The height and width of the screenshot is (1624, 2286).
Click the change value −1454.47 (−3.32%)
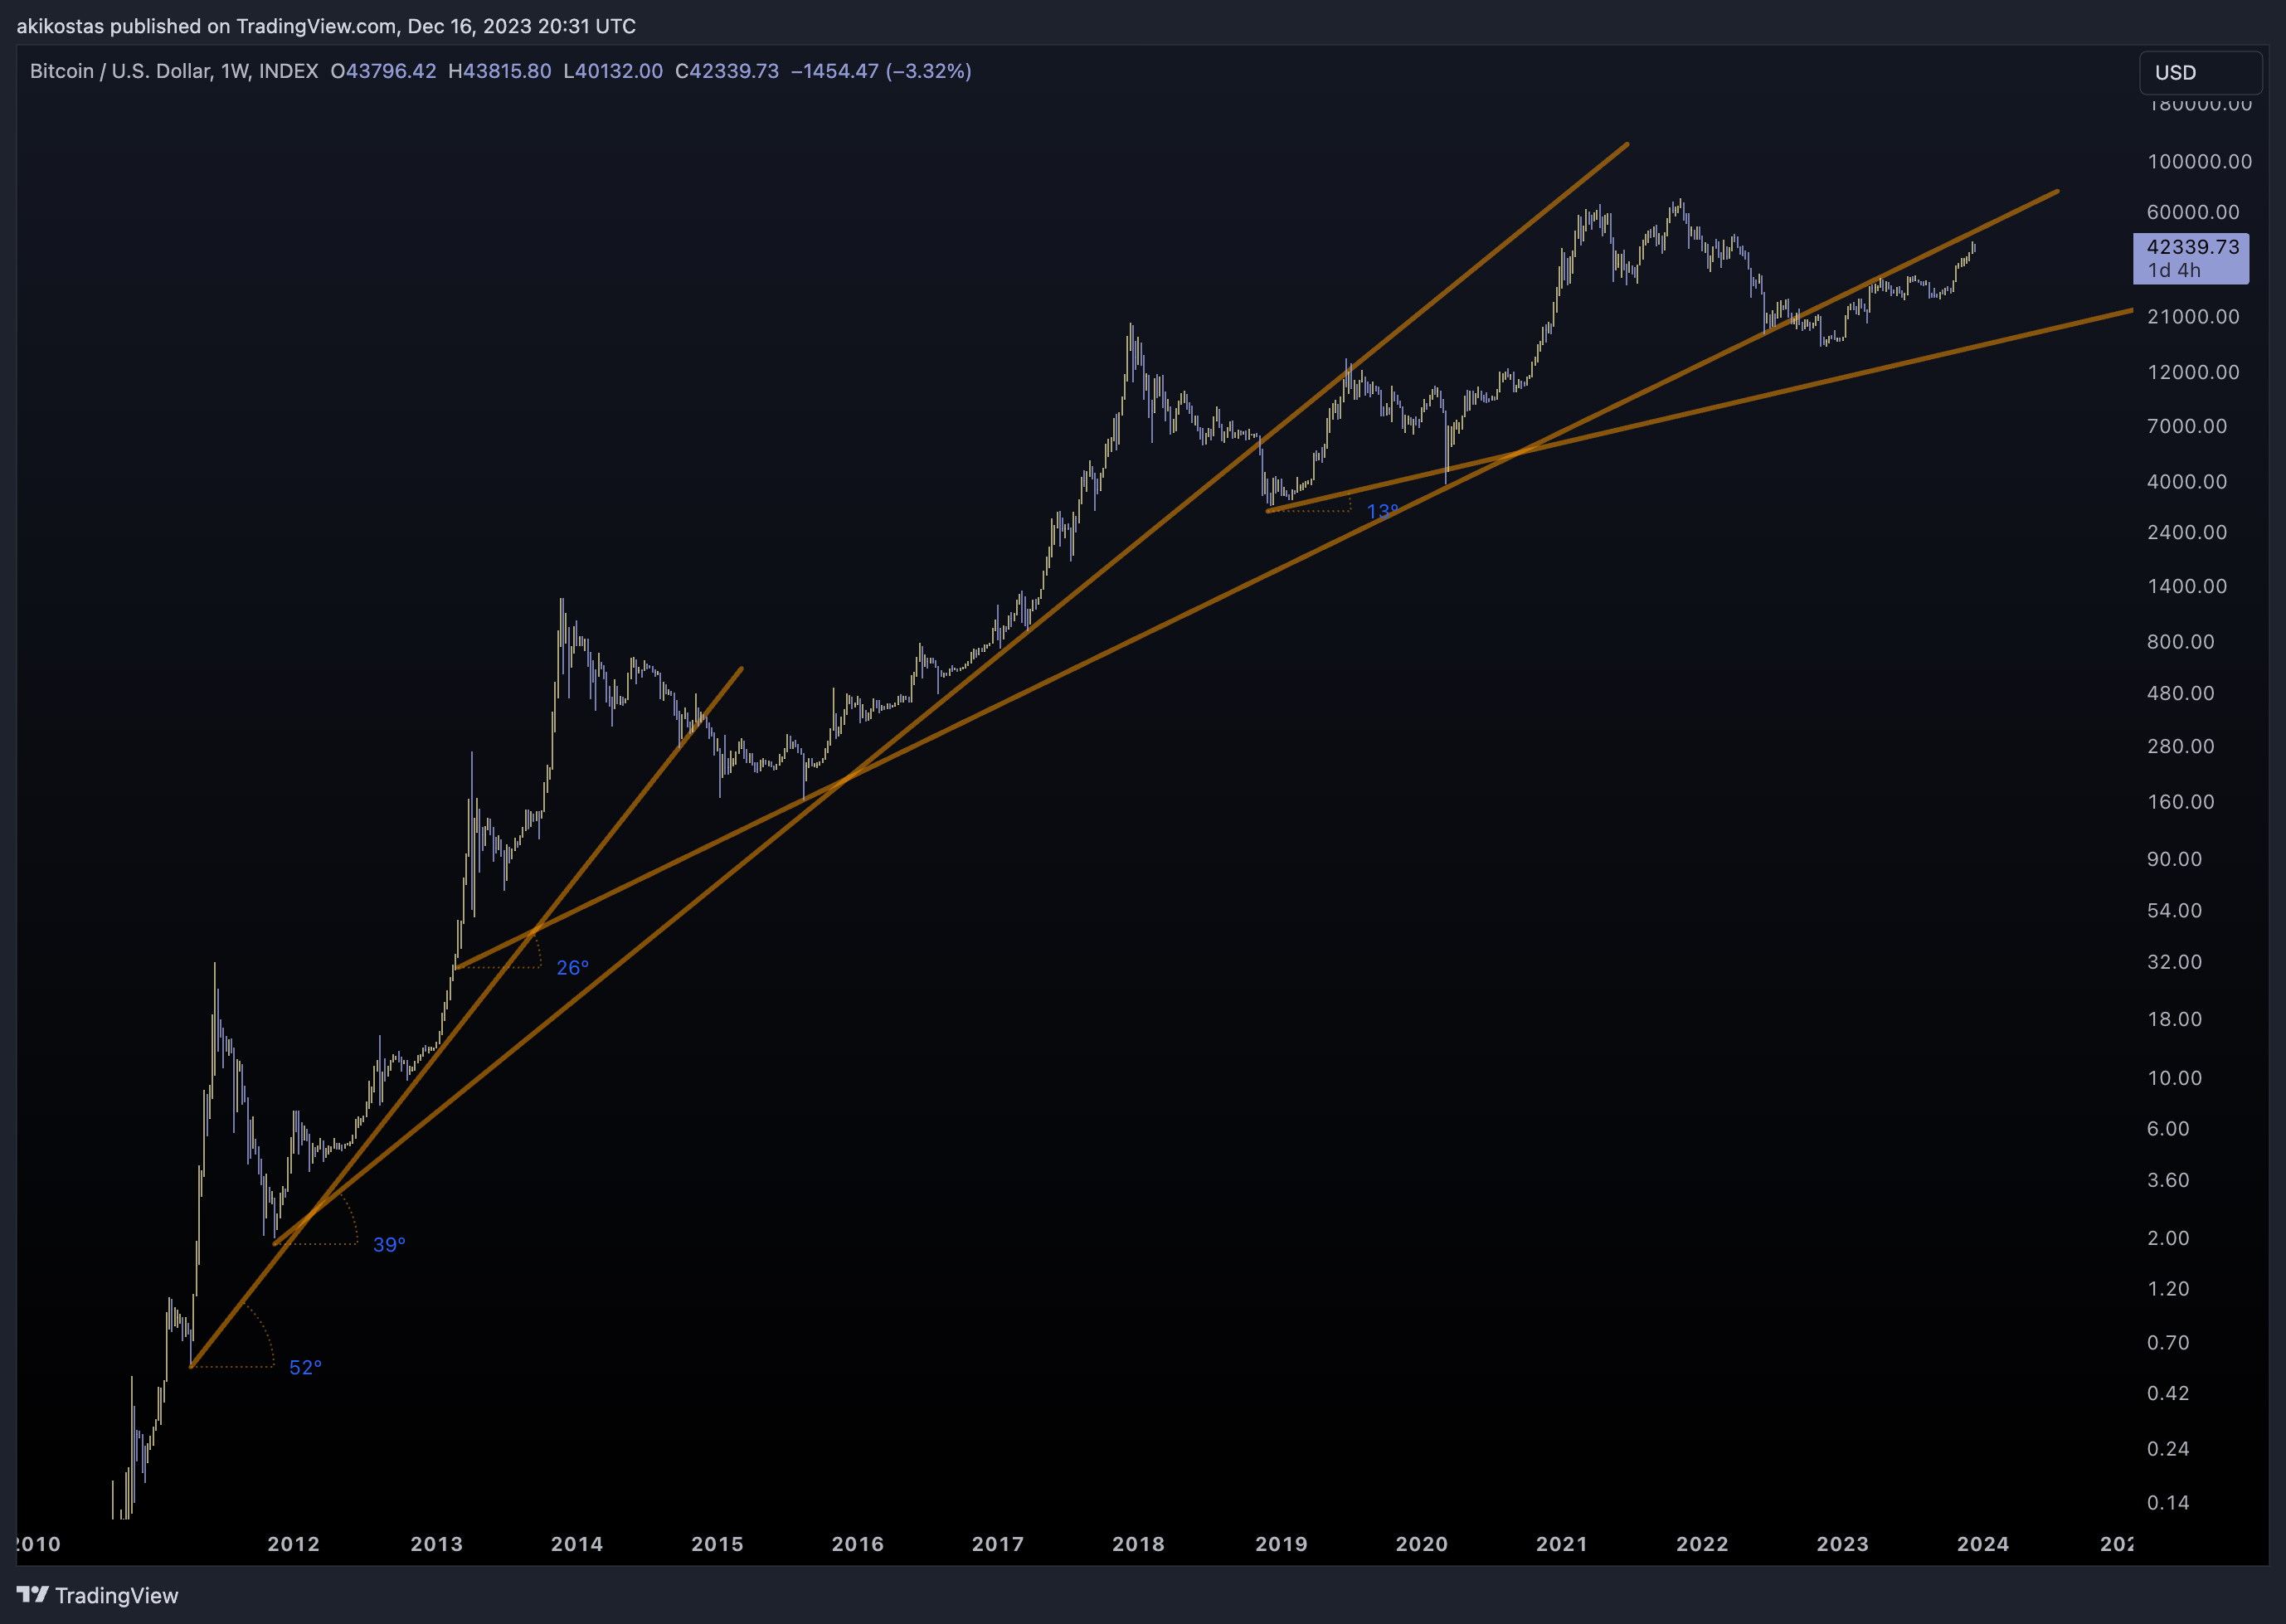pyautogui.click(x=881, y=71)
